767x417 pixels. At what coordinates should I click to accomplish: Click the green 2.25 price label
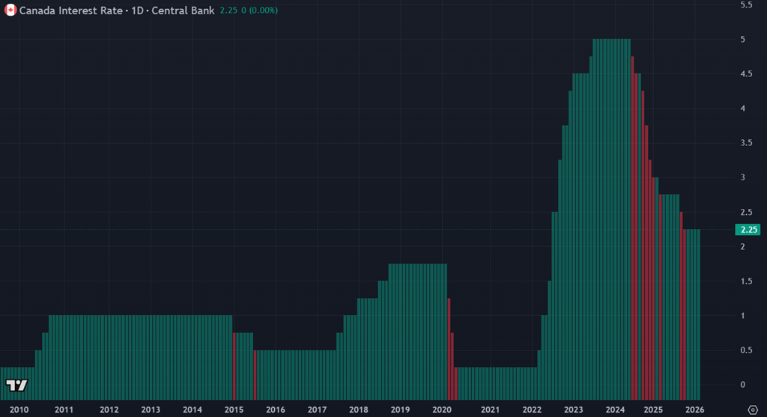(x=748, y=230)
